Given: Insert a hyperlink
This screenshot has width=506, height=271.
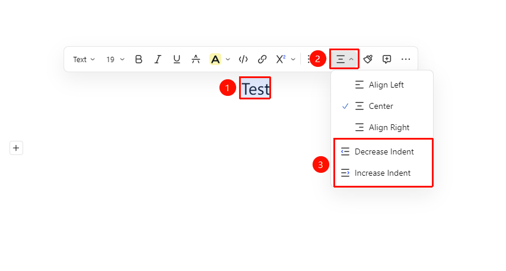Looking at the screenshot, I should point(262,59).
